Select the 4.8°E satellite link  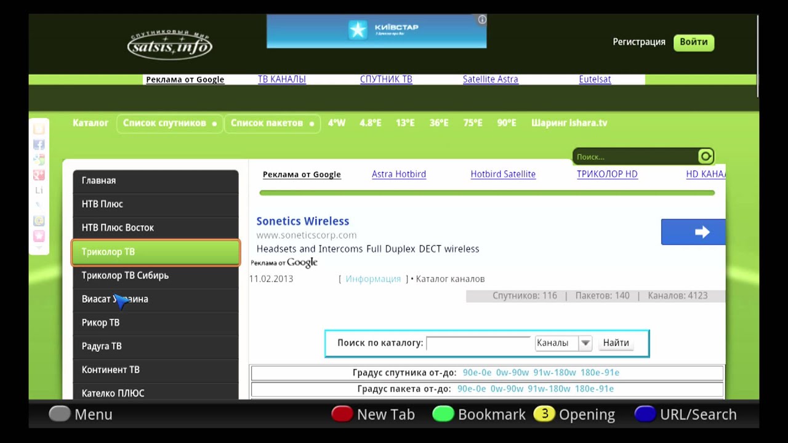[371, 123]
